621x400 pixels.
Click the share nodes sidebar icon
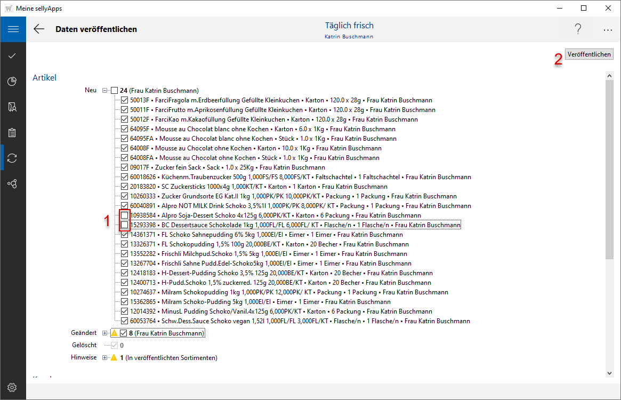click(x=13, y=183)
